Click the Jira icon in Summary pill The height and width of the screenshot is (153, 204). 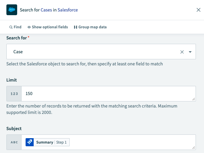pos(30,142)
